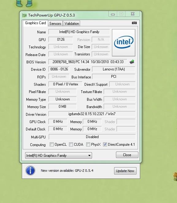Click the 'Bandwidth' label

click(x=94, y=107)
